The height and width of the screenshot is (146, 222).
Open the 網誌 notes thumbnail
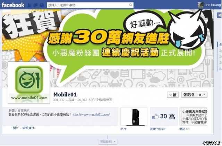pos(193,117)
